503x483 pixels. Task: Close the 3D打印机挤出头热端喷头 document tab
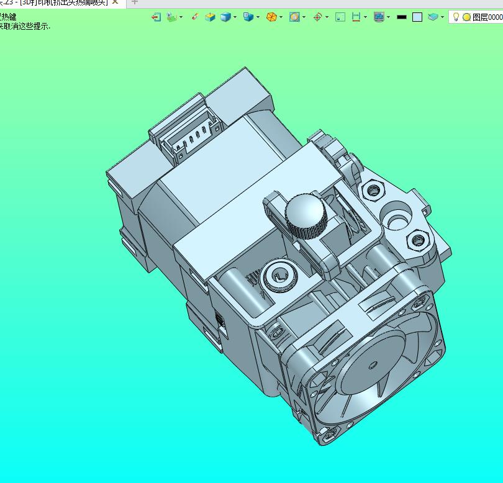pyautogui.click(x=115, y=2)
